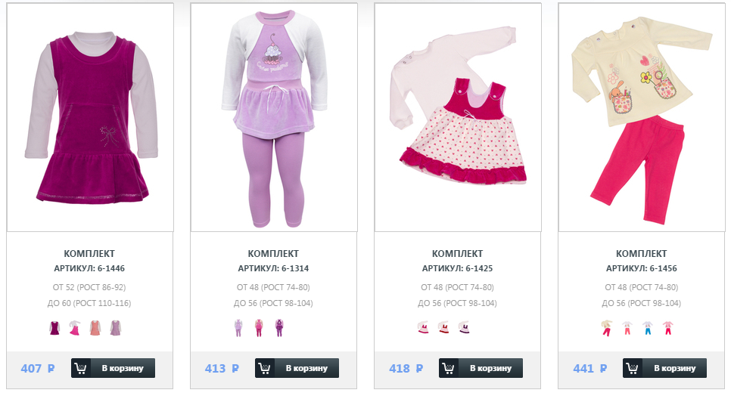Pick last pink variant of 6-1456
Screen dimensions: 731x396
(x=668, y=328)
